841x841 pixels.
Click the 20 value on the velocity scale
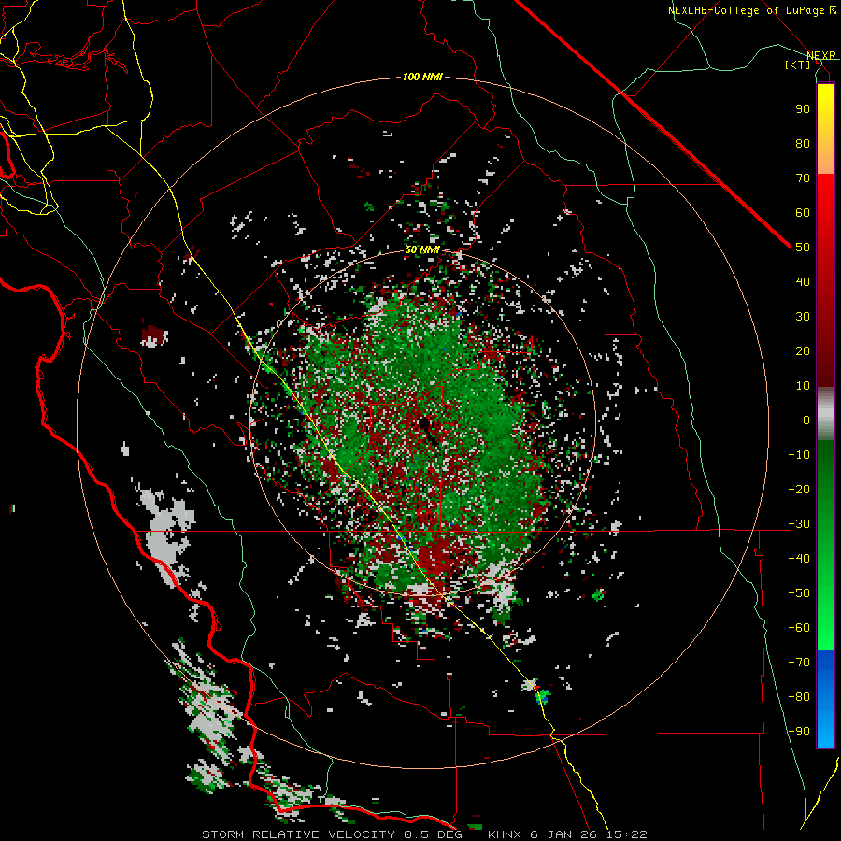click(x=803, y=350)
